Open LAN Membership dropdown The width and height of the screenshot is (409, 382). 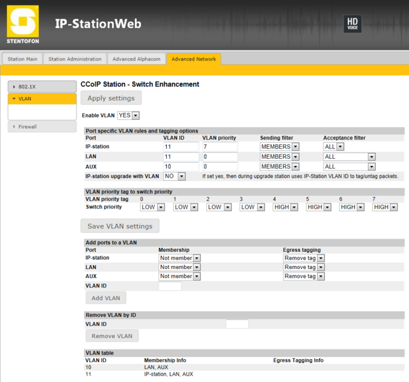click(180, 267)
